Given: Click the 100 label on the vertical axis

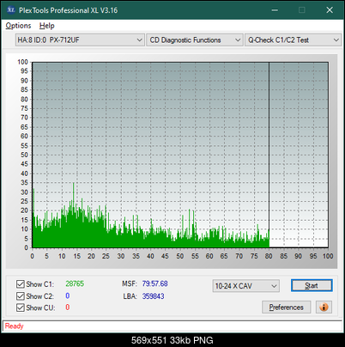Looking at the screenshot, I should pyautogui.click(x=22, y=62).
